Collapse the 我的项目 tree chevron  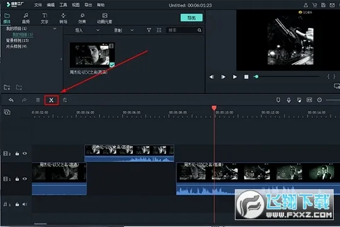55,28
